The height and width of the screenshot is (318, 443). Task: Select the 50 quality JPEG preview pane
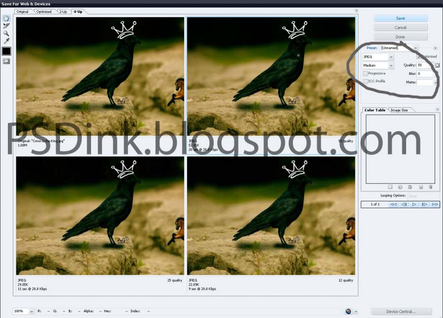coord(271,77)
